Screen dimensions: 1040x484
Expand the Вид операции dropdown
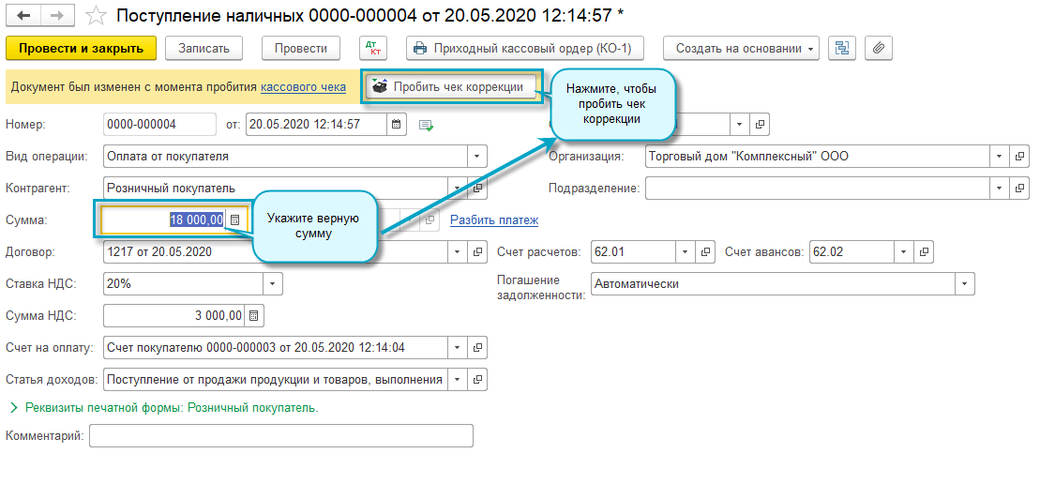[x=477, y=157]
